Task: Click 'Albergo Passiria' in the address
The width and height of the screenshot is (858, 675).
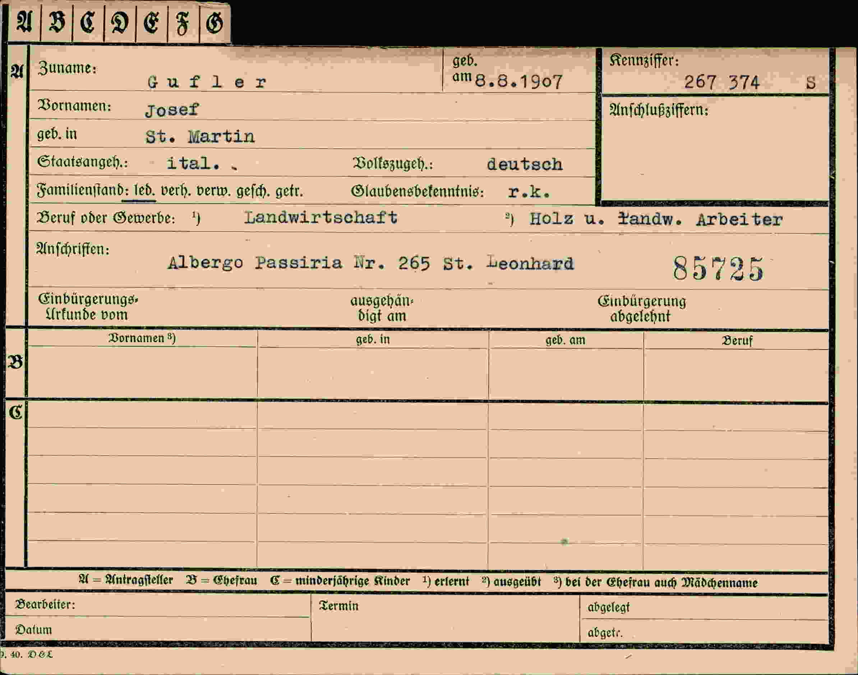Action: coord(255,263)
